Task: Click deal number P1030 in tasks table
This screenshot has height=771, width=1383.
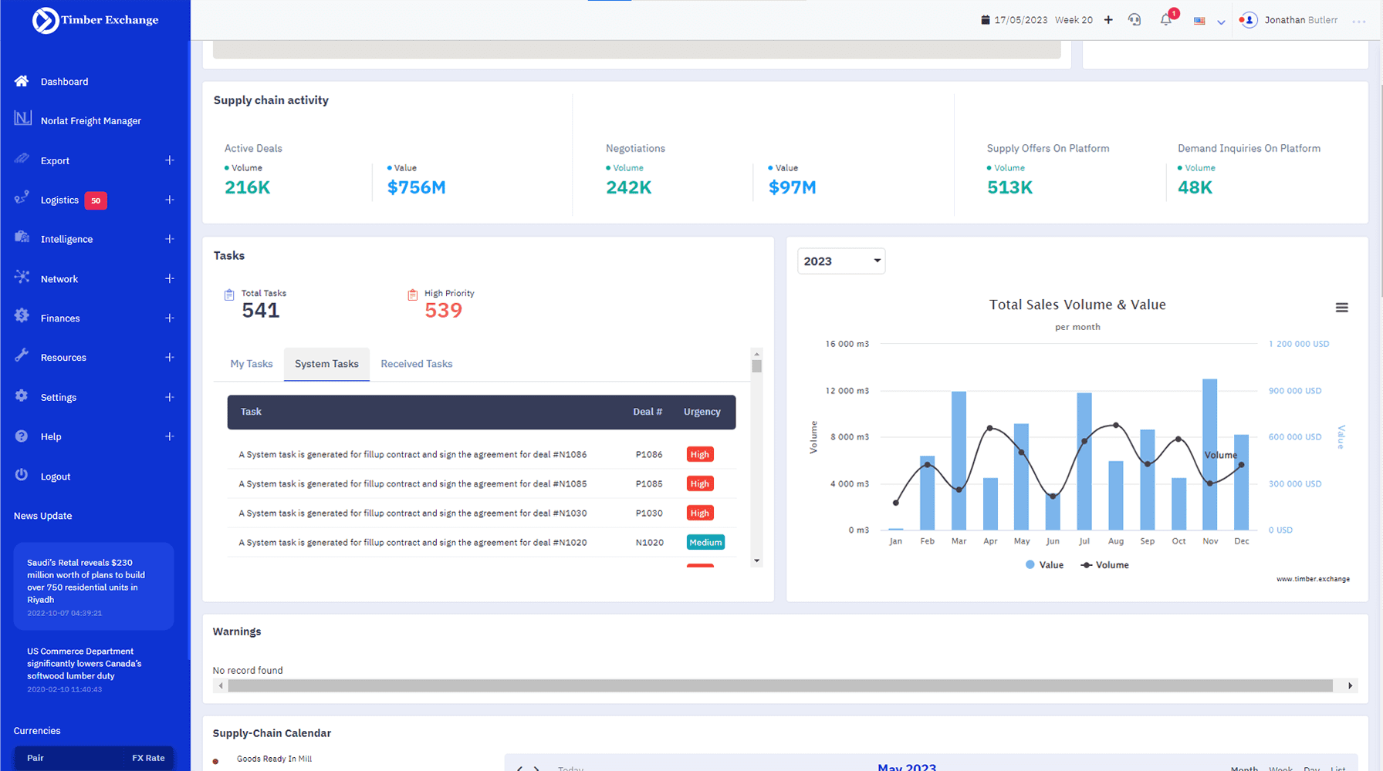Action: (x=649, y=513)
